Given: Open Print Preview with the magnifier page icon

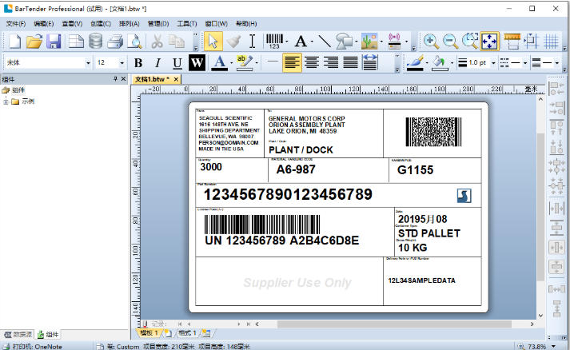Looking at the screenshot, I should (135, 41).
